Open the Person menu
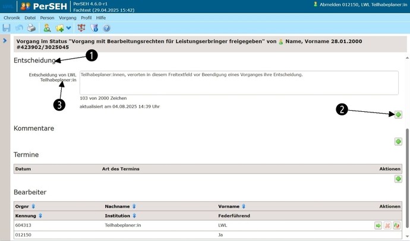 [47, 18]
